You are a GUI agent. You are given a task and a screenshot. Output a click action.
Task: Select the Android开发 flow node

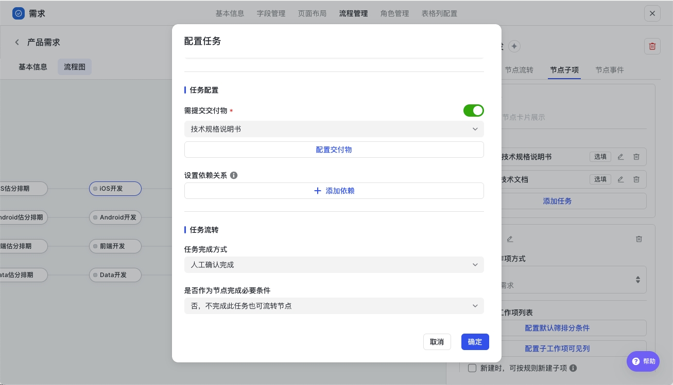pyautogui.click(x=115, y=217)
